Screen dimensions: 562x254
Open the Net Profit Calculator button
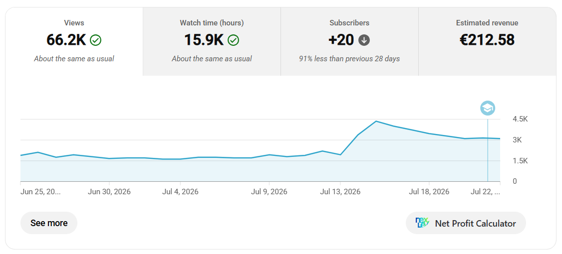pos(466,223)
